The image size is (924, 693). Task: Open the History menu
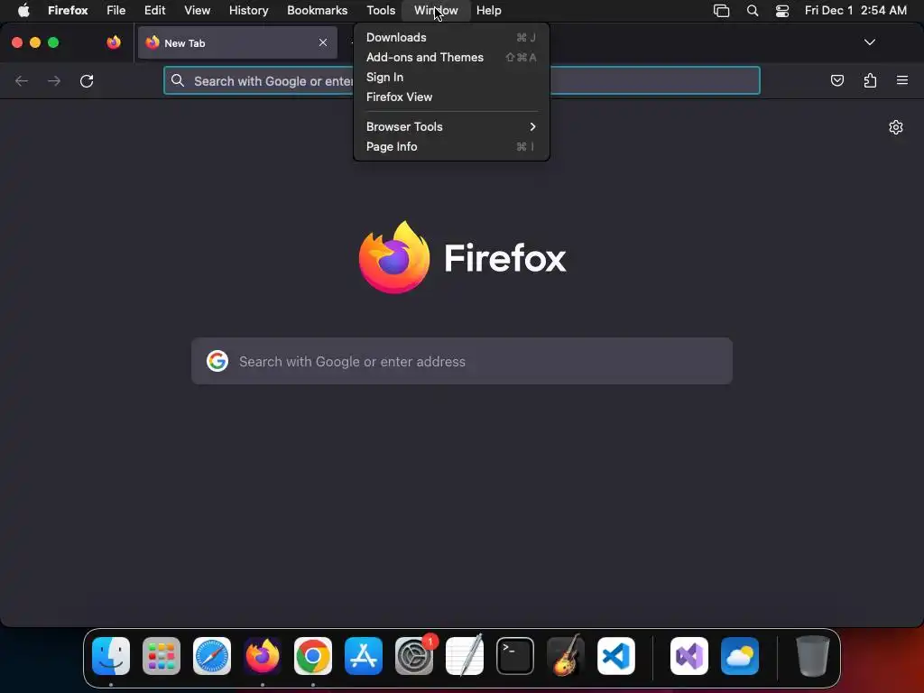pos(249,10)
